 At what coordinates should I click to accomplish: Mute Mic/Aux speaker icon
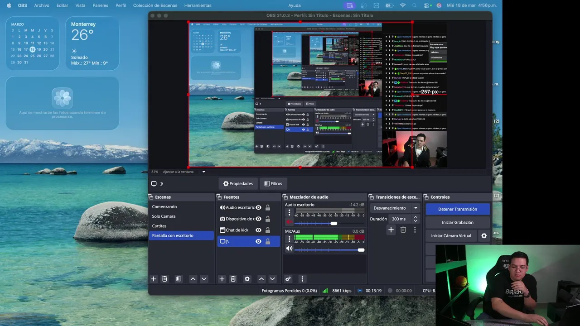click(x=289, y=249)
